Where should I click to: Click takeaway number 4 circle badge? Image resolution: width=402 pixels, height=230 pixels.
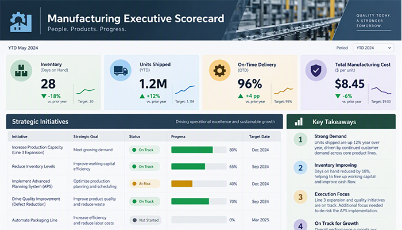click(x=300, y=225)
